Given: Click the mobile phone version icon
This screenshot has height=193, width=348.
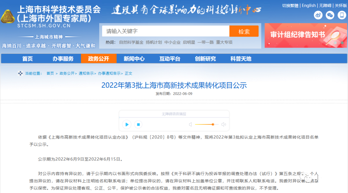Looking at the screenshot, I should click(342, 15).
